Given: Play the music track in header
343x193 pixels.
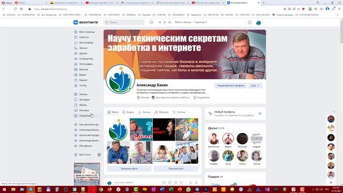Looking at the screenshot, I should point(165,23).
